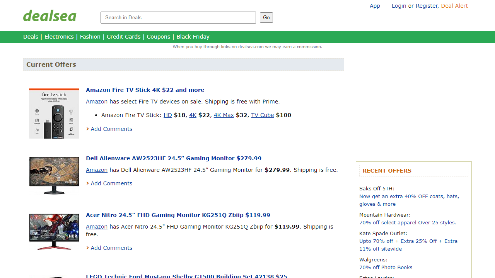Click the Go search button
Screen dimensions: 495x278
click(266, 17)
